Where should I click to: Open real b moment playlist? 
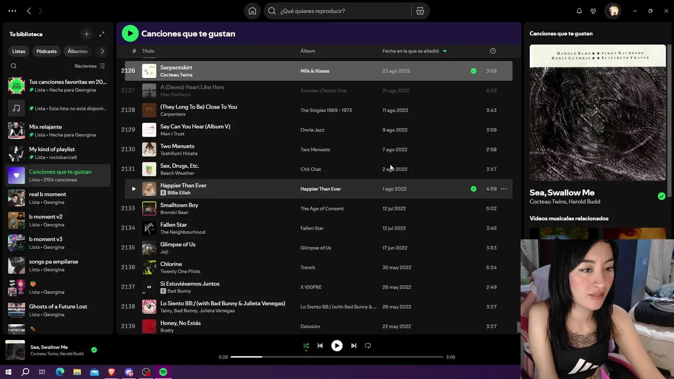(58, 198)
